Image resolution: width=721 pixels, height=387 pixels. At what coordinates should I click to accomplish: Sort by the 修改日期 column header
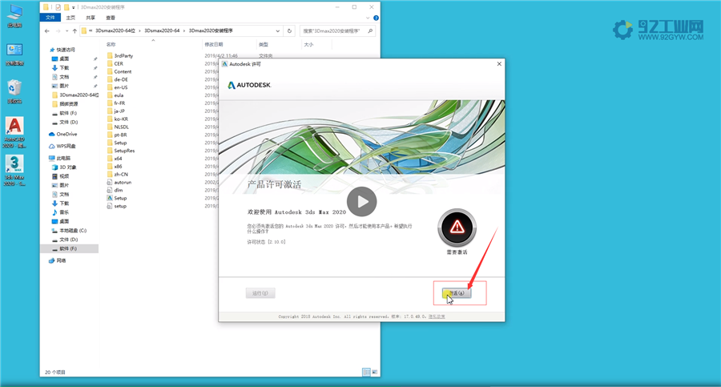[214, 45]
